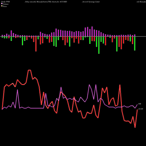Click the Volume legend color swatch
Viewport: 146px width, 146px height.
(x=2, y=4)
